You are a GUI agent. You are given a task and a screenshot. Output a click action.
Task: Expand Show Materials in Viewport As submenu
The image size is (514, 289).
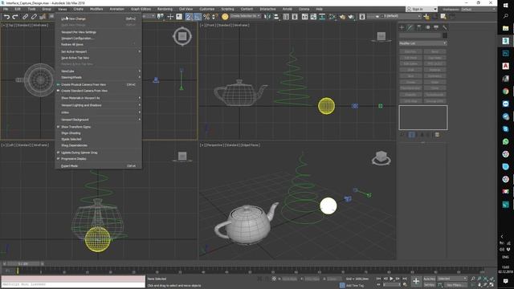pos(98,98)
